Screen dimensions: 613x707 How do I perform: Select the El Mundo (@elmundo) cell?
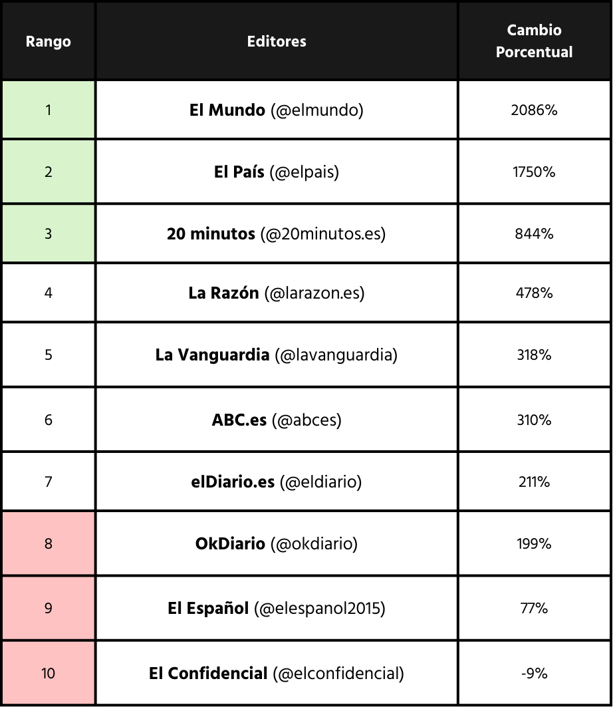[277, 110]
